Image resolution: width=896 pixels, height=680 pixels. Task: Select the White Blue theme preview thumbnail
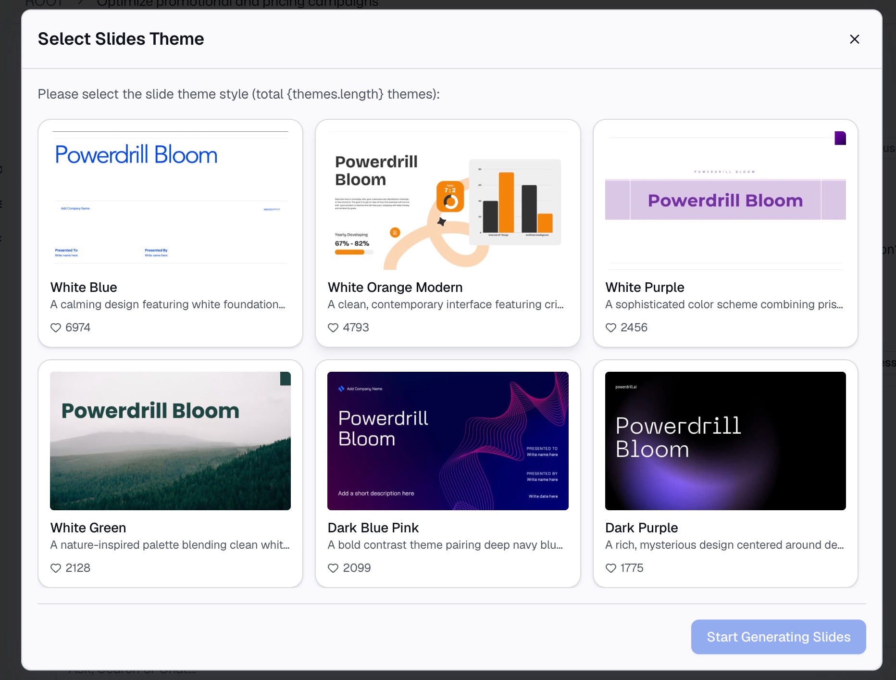(170, 201)
